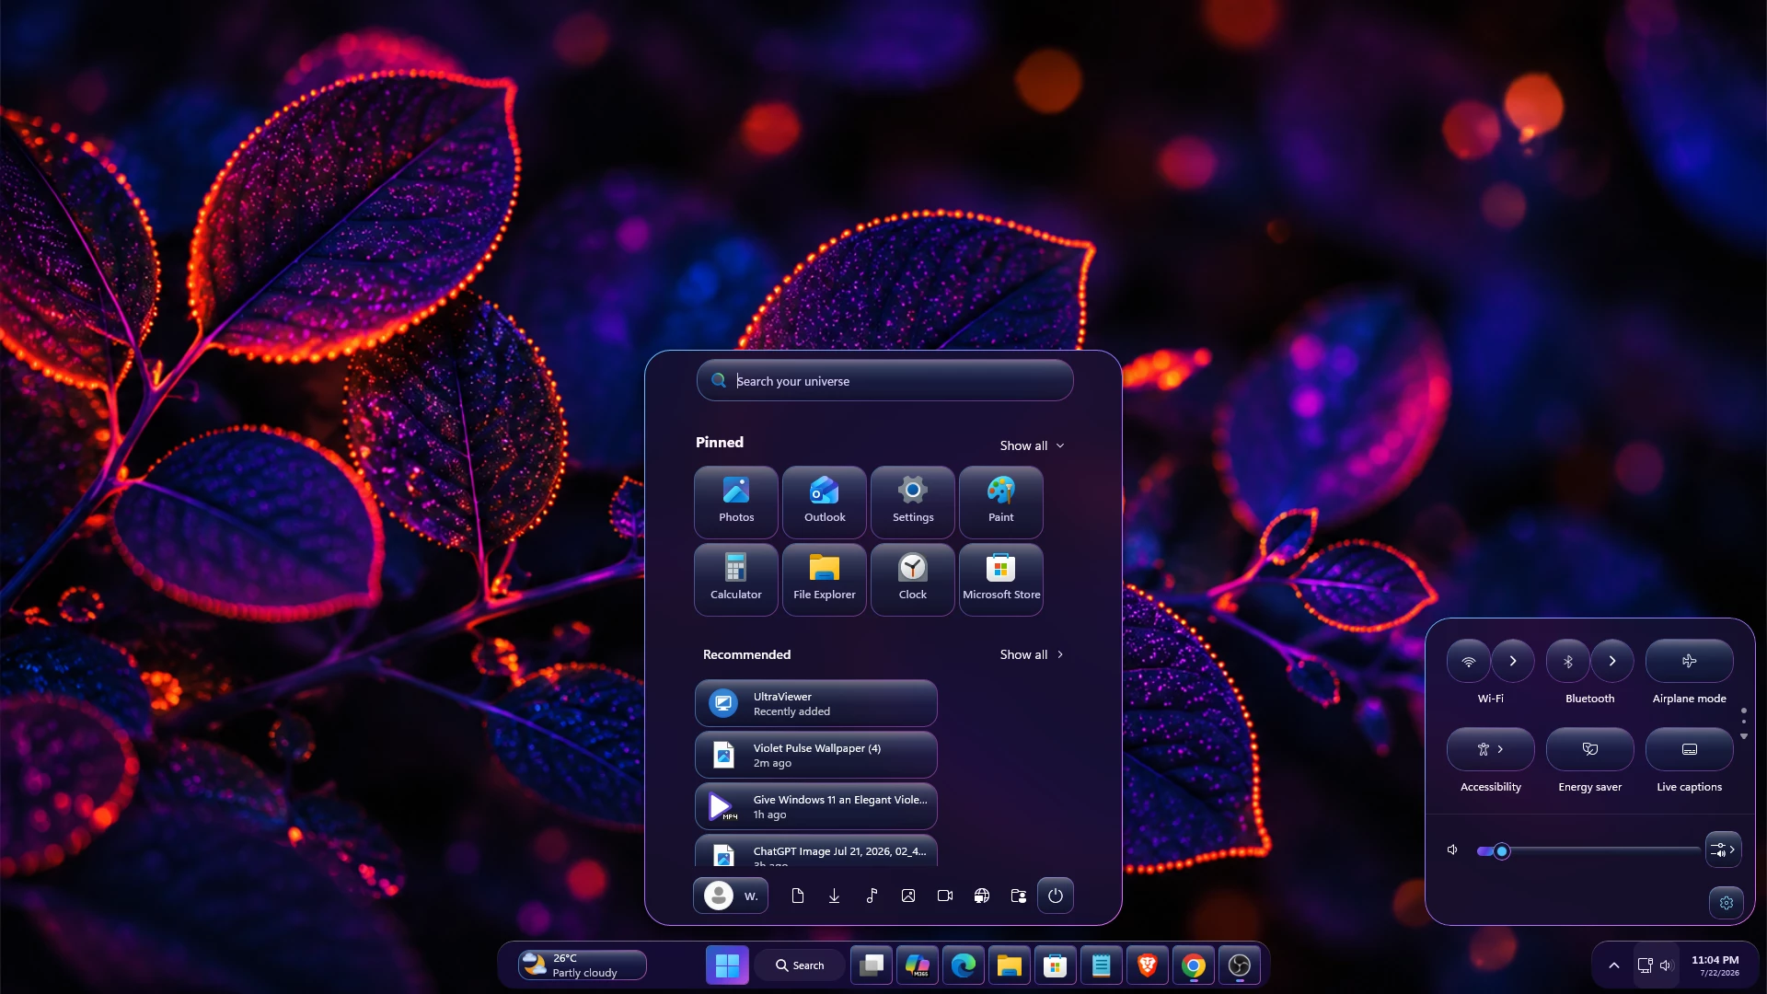Expand the Accessibility options tile
This screenshot has height=994, width=1767.
click(1491, 749)
